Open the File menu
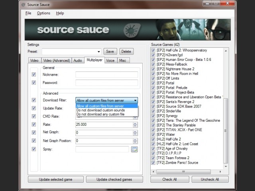 28,13
